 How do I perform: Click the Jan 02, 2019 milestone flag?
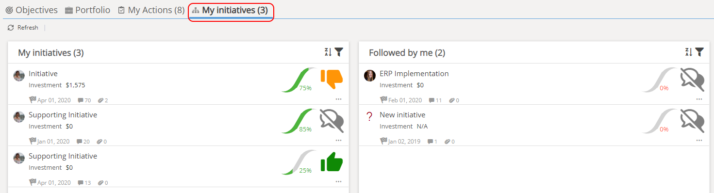383,141
